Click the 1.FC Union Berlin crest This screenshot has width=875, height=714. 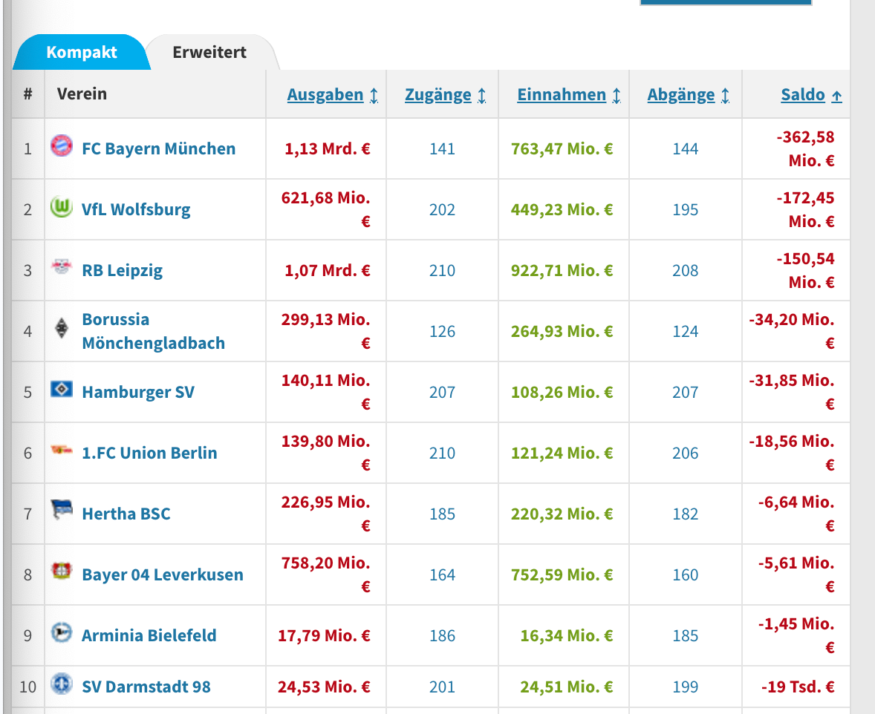61,450
